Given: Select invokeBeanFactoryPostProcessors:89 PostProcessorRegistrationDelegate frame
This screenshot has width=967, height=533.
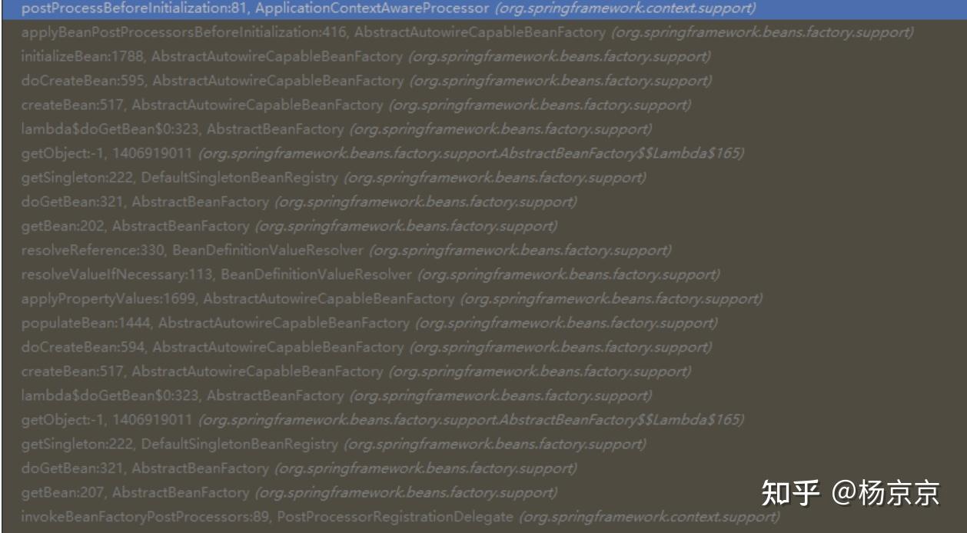Looking at the screenshot, I should click(483, 517).
